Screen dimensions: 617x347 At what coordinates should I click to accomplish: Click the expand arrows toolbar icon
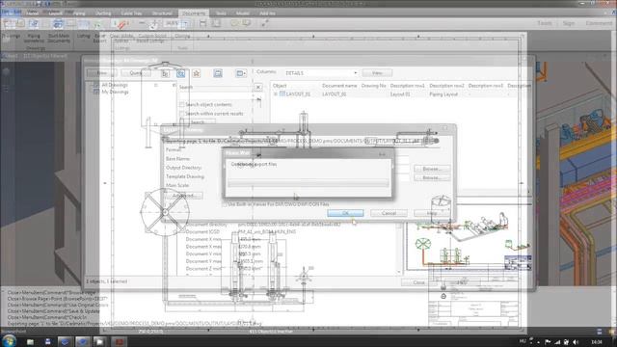265,23
